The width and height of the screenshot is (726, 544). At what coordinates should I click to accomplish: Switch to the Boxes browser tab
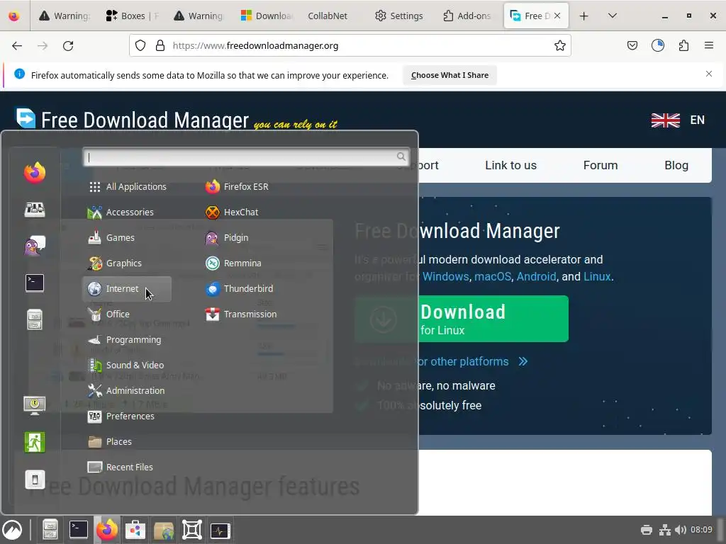(x=131, y=16)
